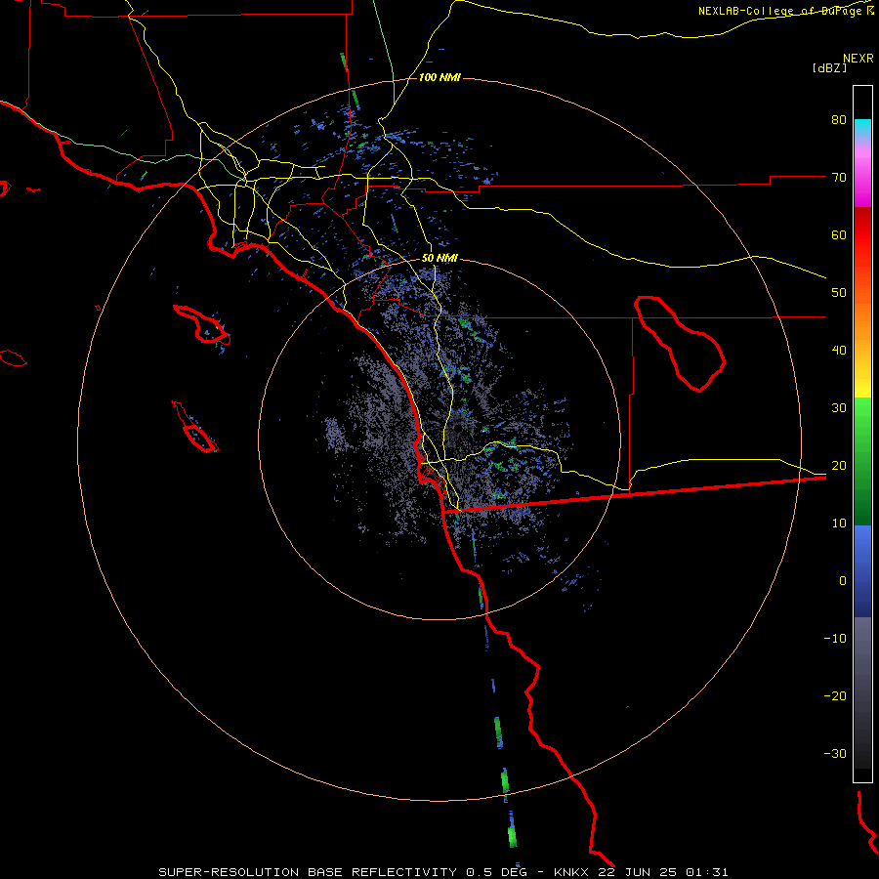The image size is (879, 879).
Task: Click the 40 value on the dBZ scale
Action: [x=839, y=351]
